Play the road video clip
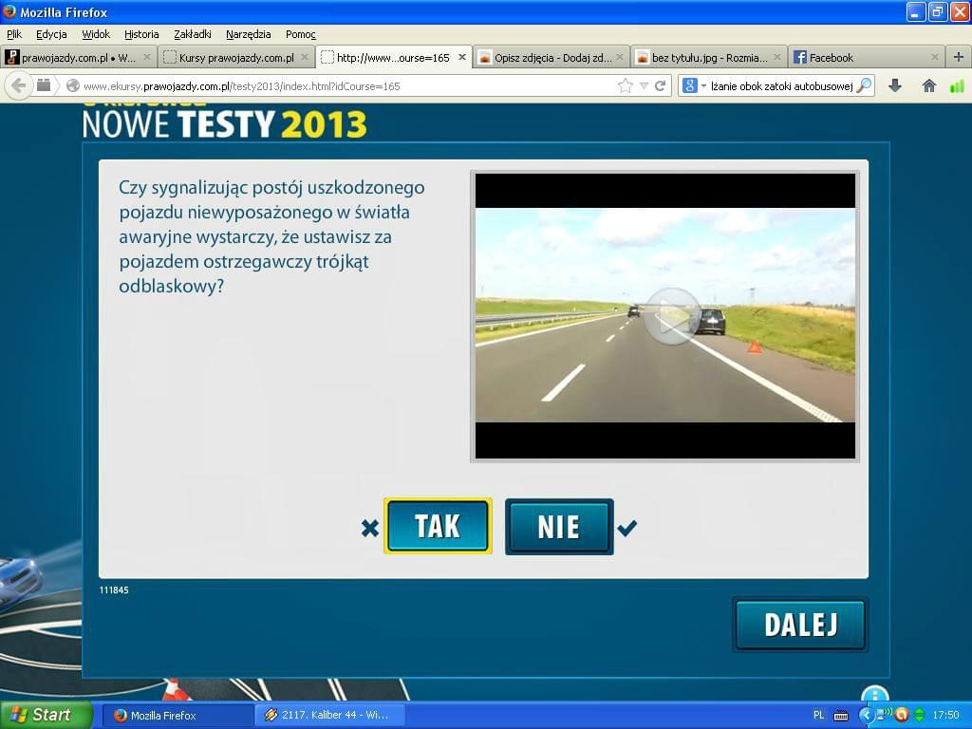 [x=671, y=317]
